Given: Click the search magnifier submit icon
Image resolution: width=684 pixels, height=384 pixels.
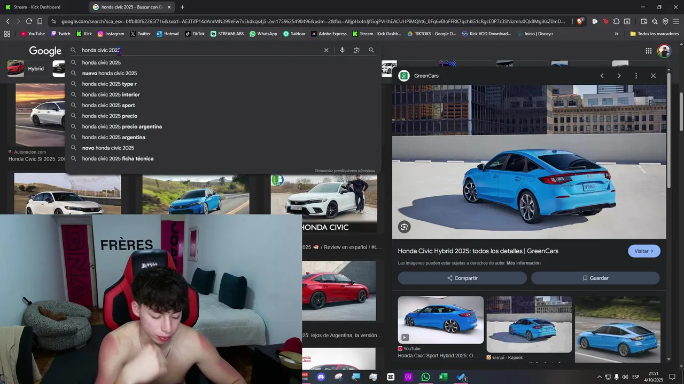Looking at the screenshot, I should [x=371, y=50].
